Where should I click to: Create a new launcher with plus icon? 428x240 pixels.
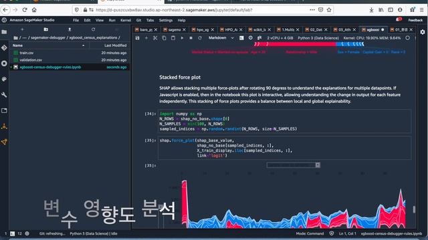[22, 29]
